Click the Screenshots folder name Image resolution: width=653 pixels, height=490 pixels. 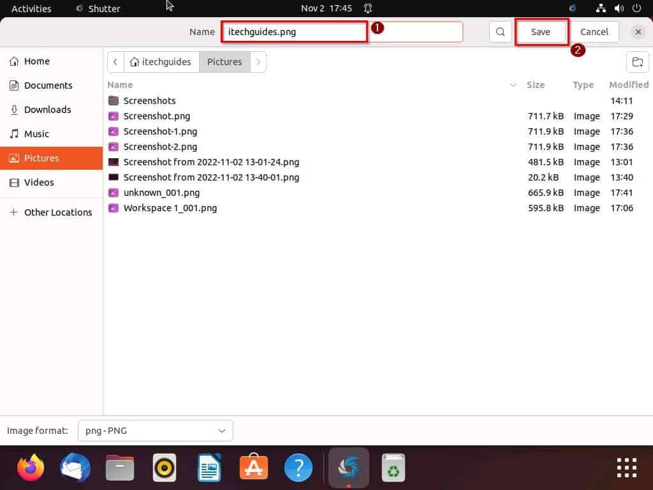click(x=149, y=100)
